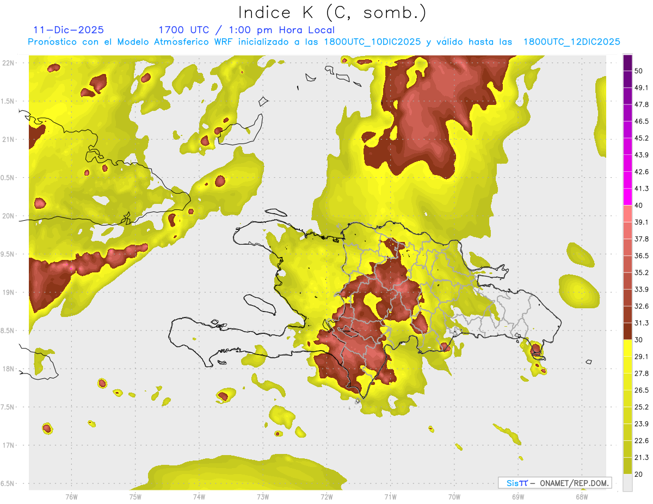Click the 68W longitude label
Screen dimensions: 653x504
(x=581, y=497)
